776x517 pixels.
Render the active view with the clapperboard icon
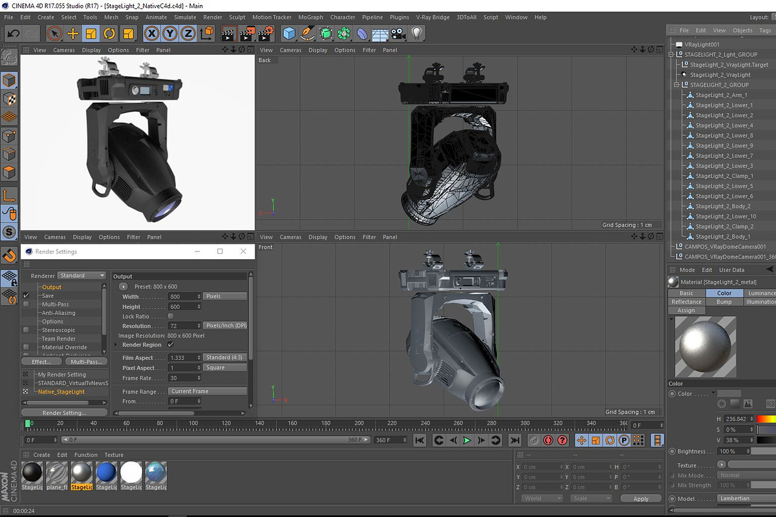click(x=228, y=33)
